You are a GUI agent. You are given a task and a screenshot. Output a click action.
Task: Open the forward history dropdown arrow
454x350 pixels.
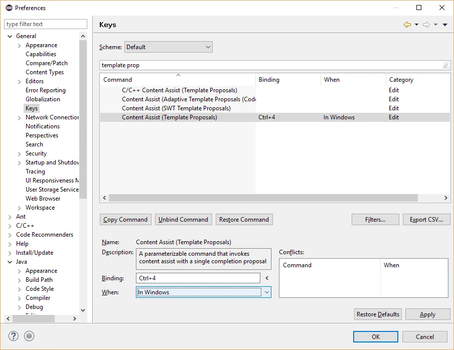(435, 25)
